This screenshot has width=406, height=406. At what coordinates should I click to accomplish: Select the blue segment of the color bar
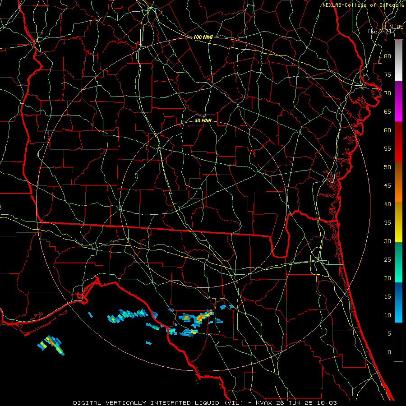point(398,302)
